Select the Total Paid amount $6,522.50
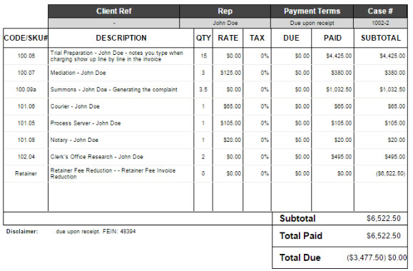This screenshot has width=413, height=271. (384, 236)
